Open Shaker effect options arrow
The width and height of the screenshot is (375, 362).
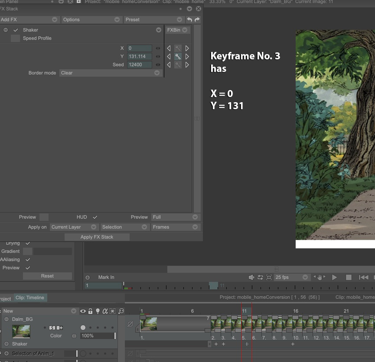159,30
